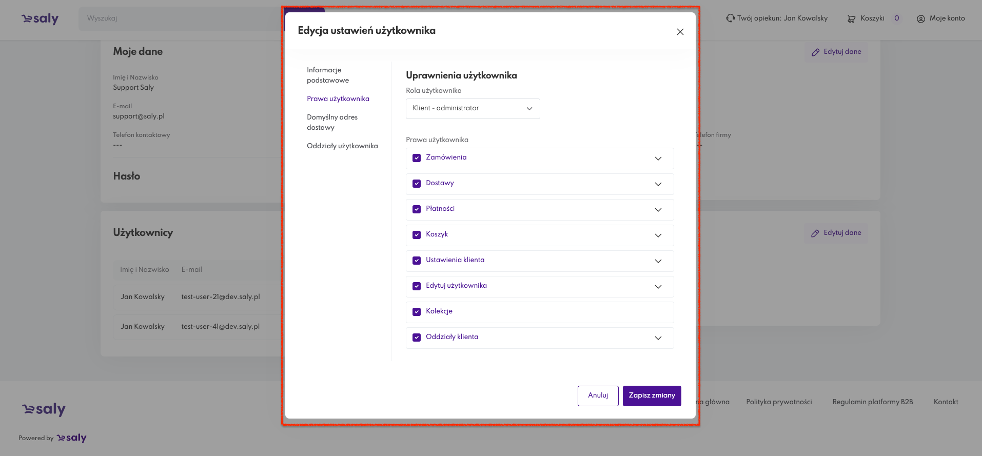
Task: Click the footer saly logo
Action: coord(44,409)
